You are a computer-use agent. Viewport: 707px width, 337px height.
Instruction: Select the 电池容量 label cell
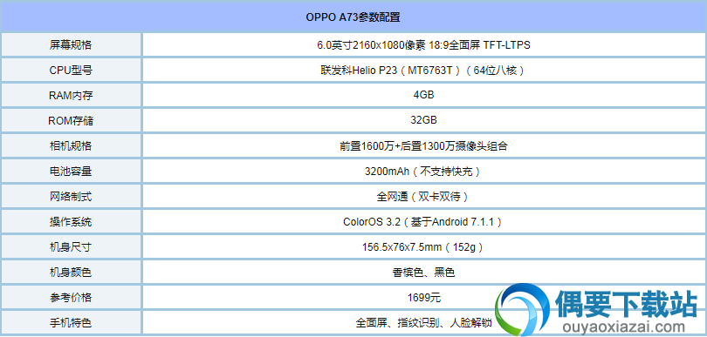pos(72,171)
